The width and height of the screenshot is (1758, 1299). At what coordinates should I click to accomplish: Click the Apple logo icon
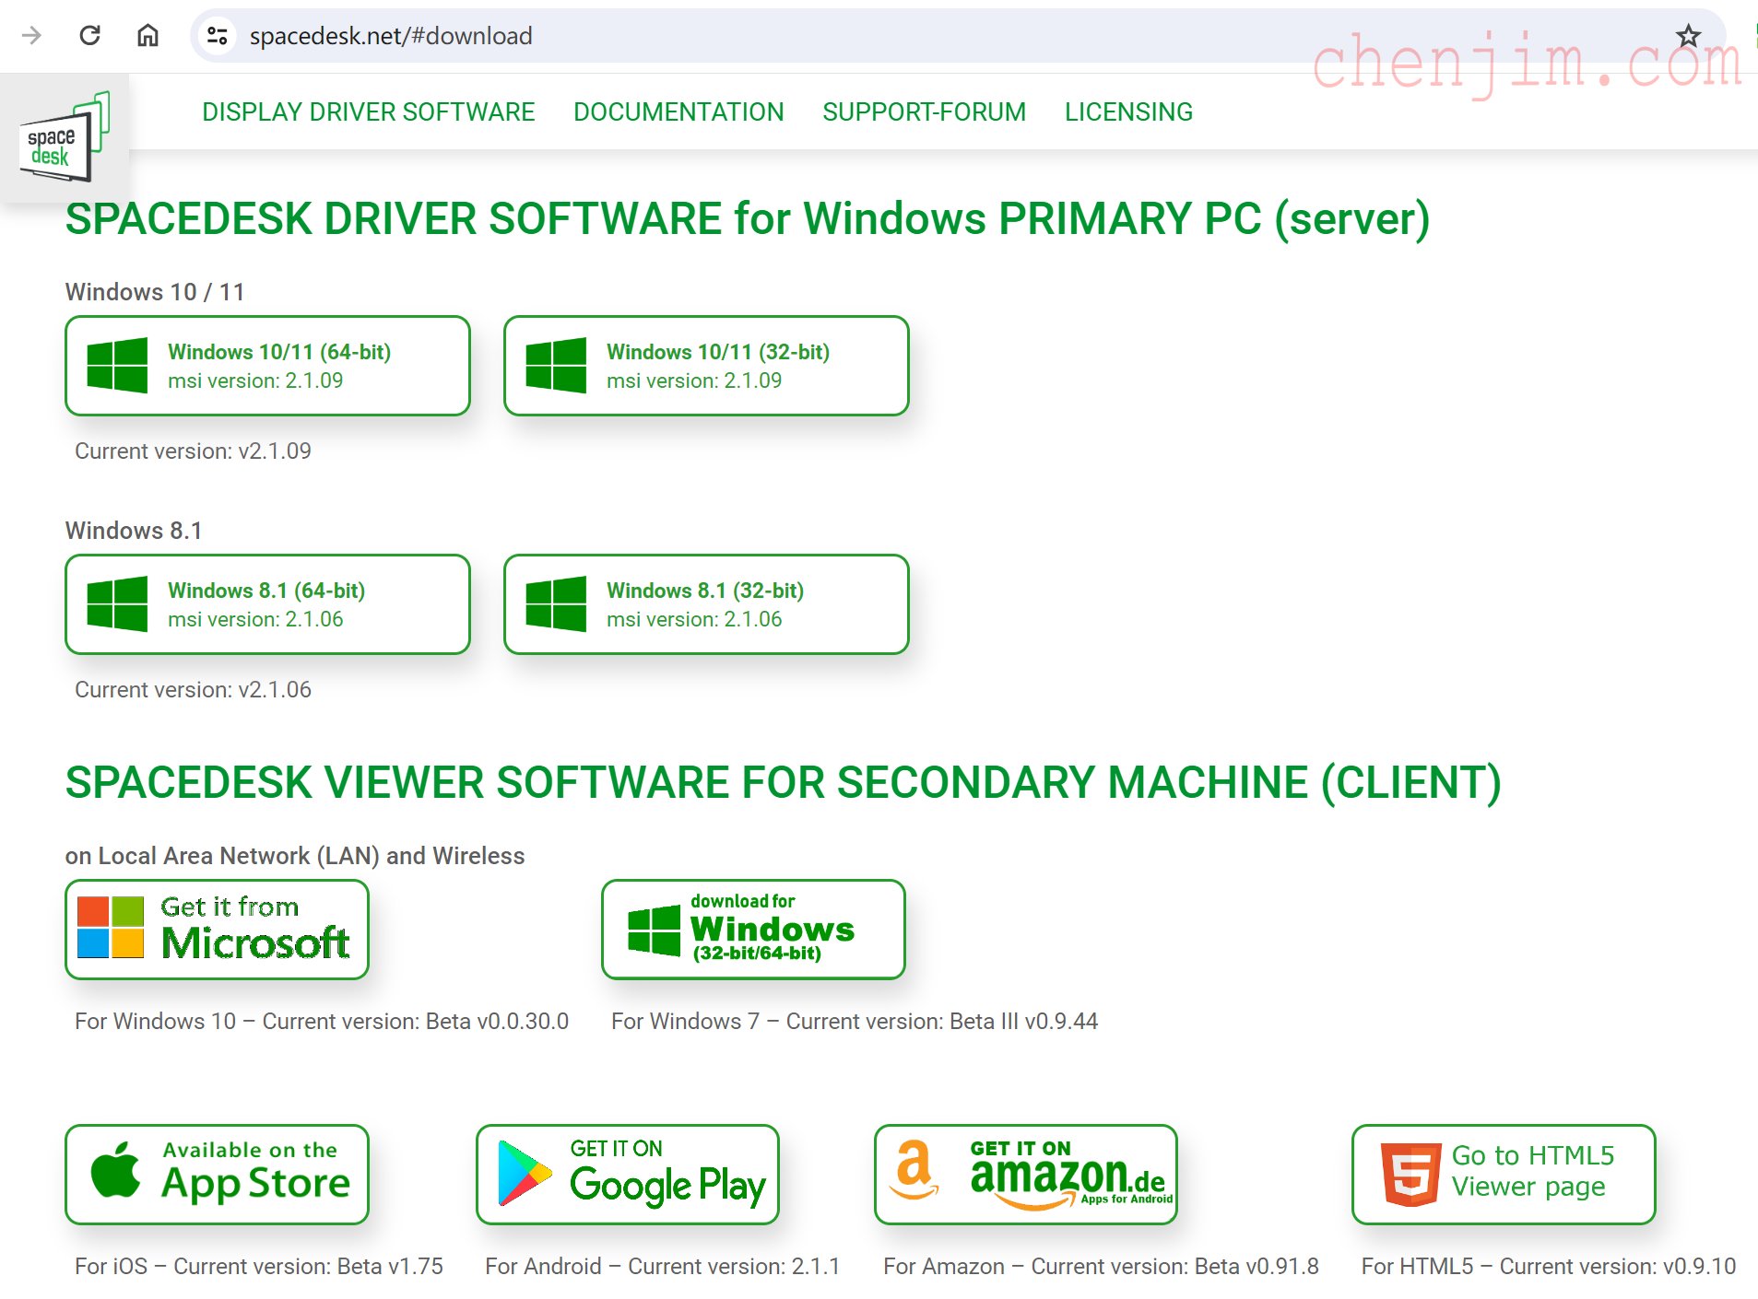pyautogui.click(x=115, y=1170)
